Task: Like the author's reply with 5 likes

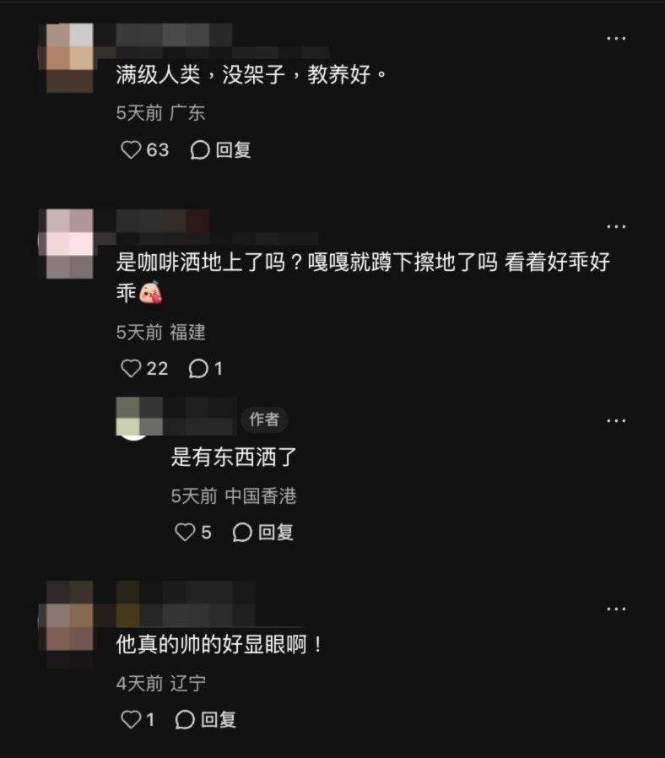Action: coord(184,533)
